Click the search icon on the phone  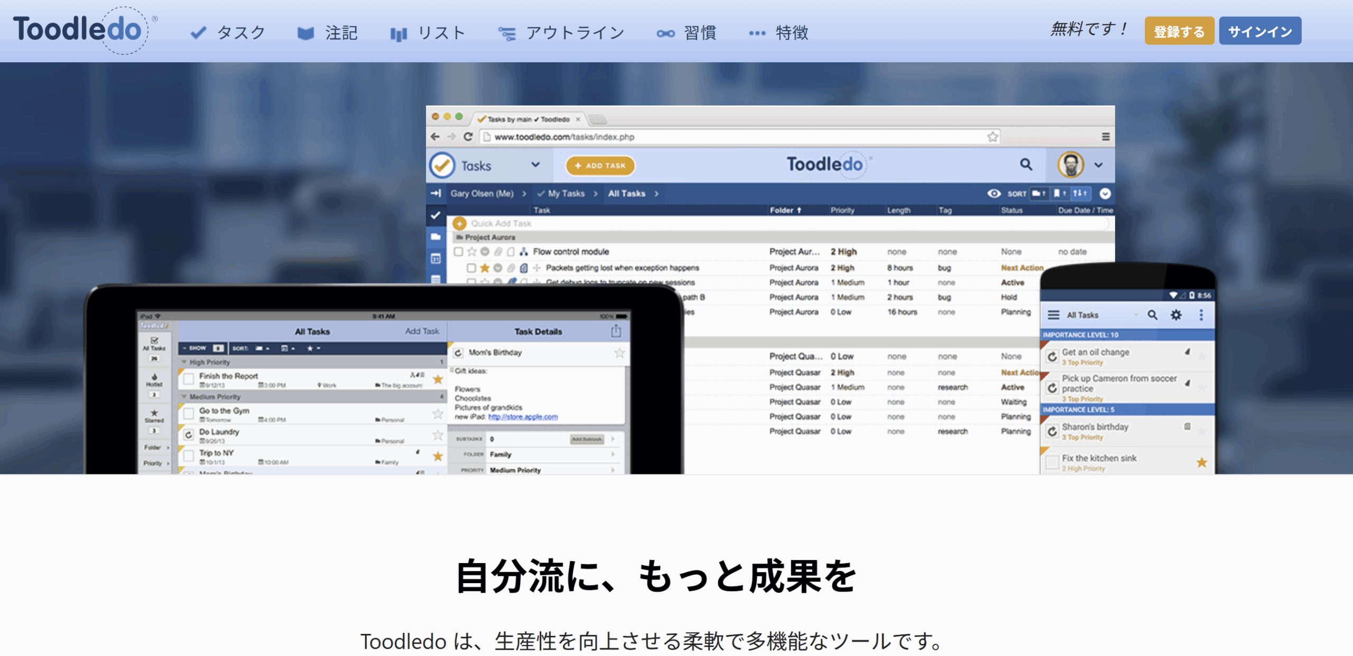1152,315
